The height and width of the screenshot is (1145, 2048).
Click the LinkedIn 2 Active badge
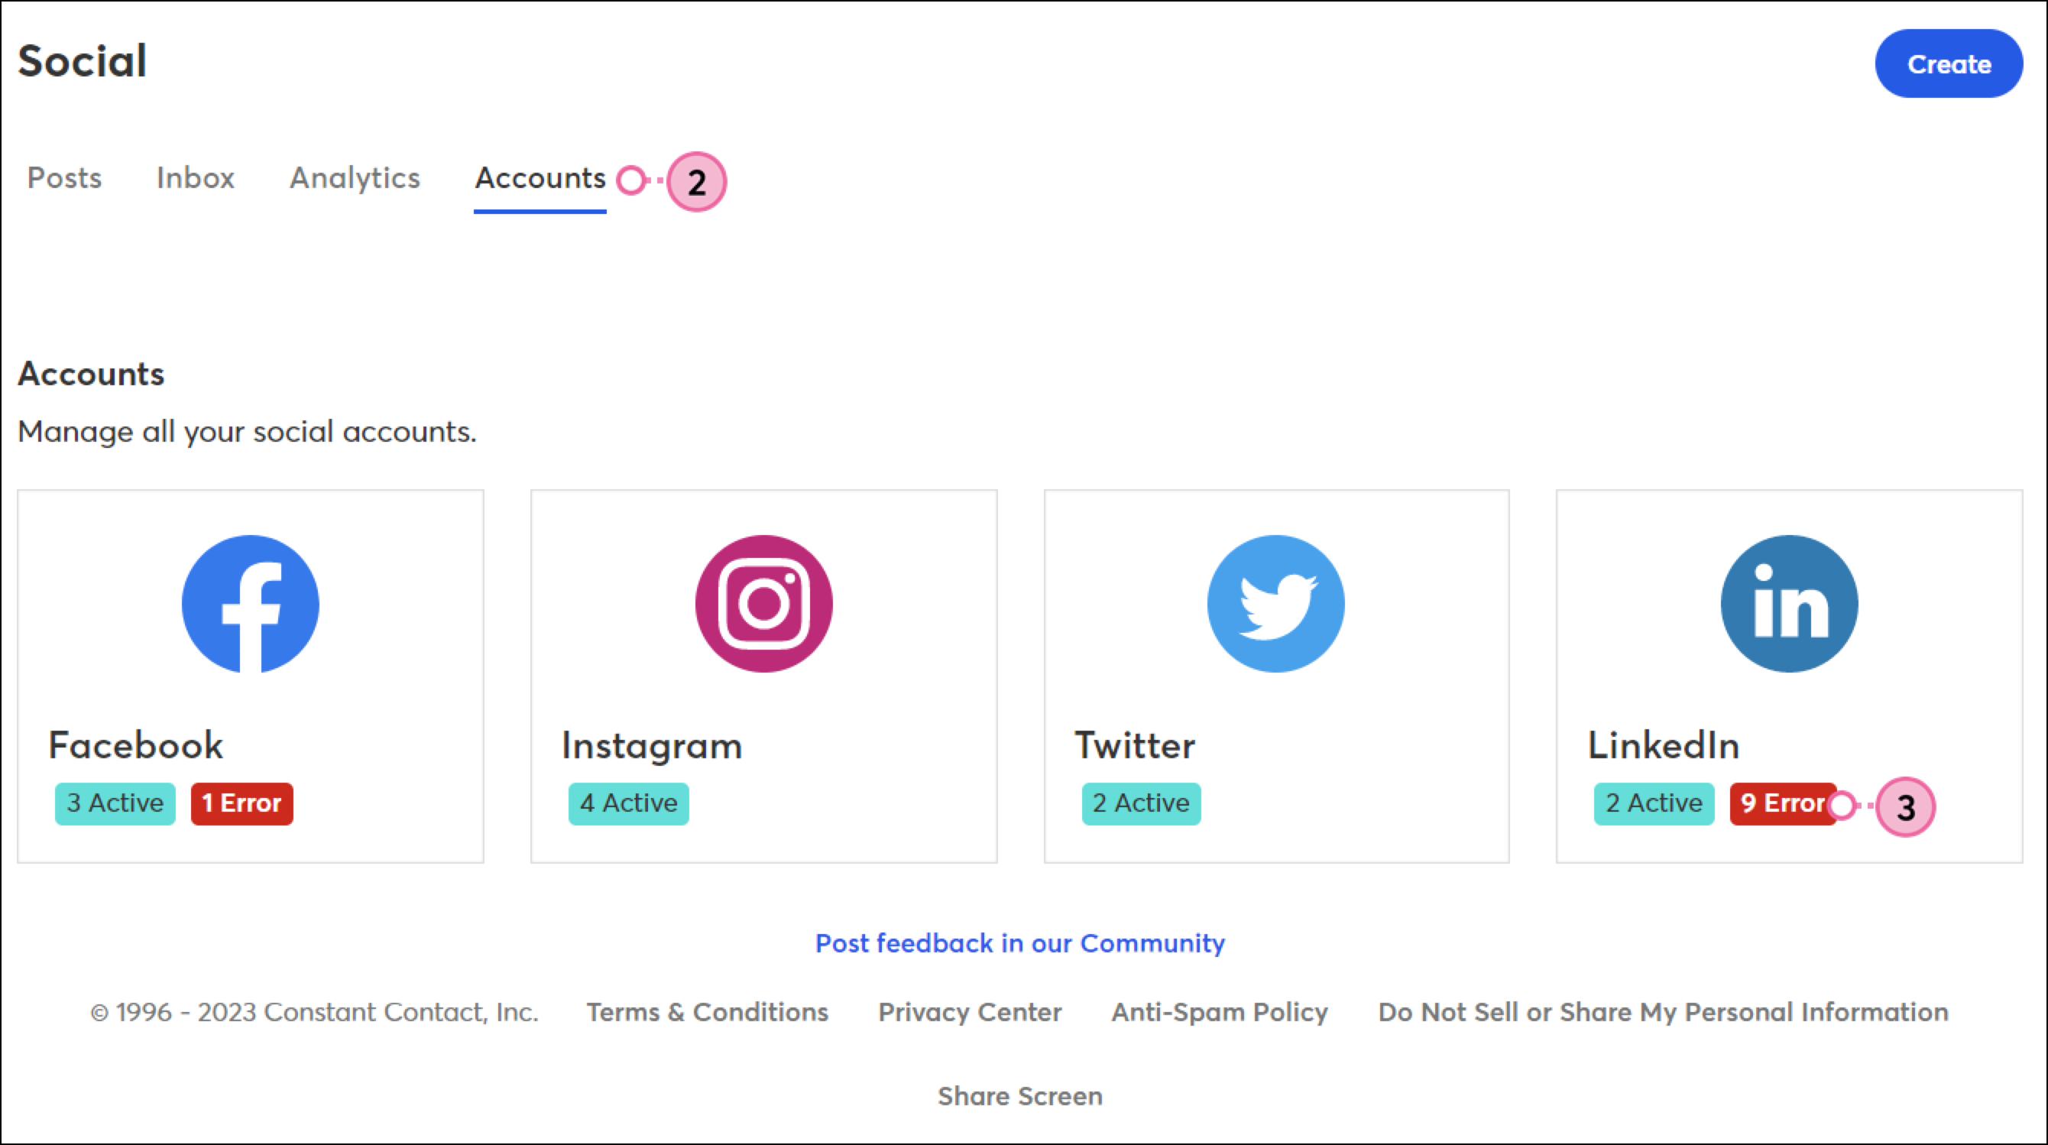tap(1654, 803)
